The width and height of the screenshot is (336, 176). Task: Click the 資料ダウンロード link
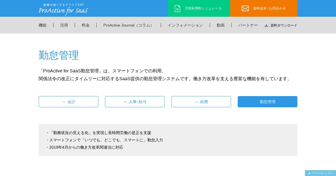pos(281,25)
